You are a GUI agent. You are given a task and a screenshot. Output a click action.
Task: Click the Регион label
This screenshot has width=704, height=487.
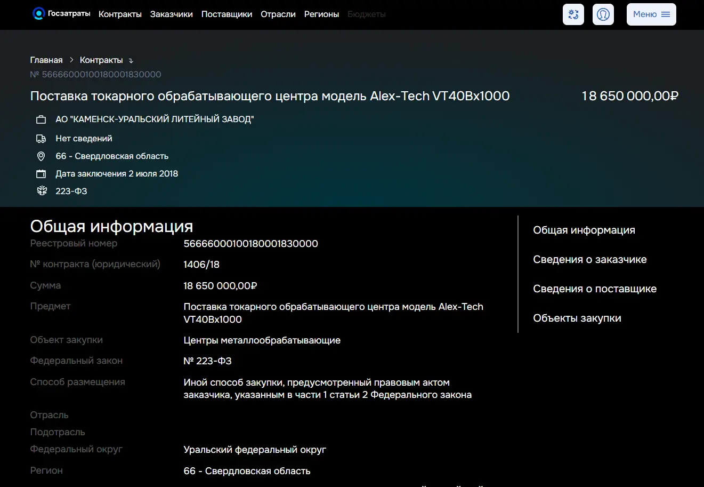click(x=46, y=471)
